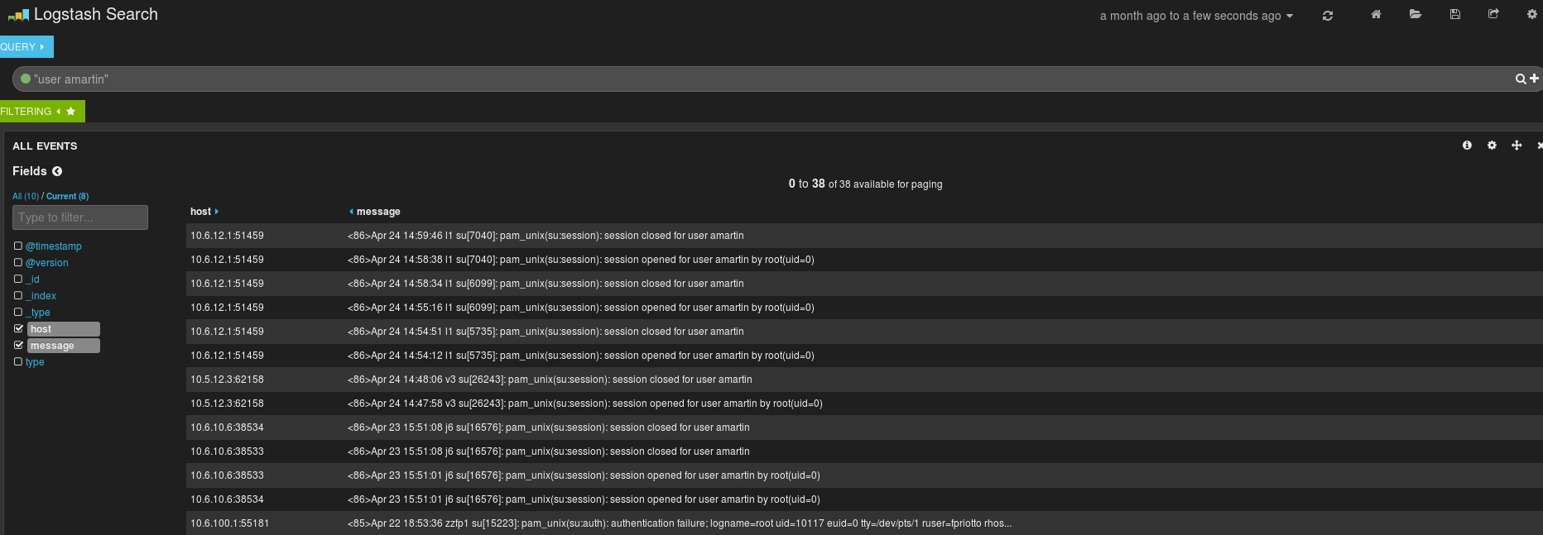Open the load dashboard folder icon
Screen dimensions: 1543x535
pyautogui.click(x=1416, y=15)
